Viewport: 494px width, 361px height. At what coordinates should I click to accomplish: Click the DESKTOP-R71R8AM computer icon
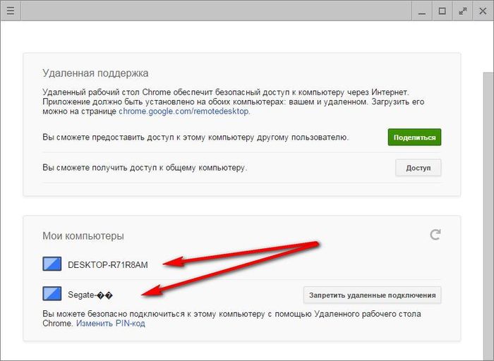pos(52,264)
